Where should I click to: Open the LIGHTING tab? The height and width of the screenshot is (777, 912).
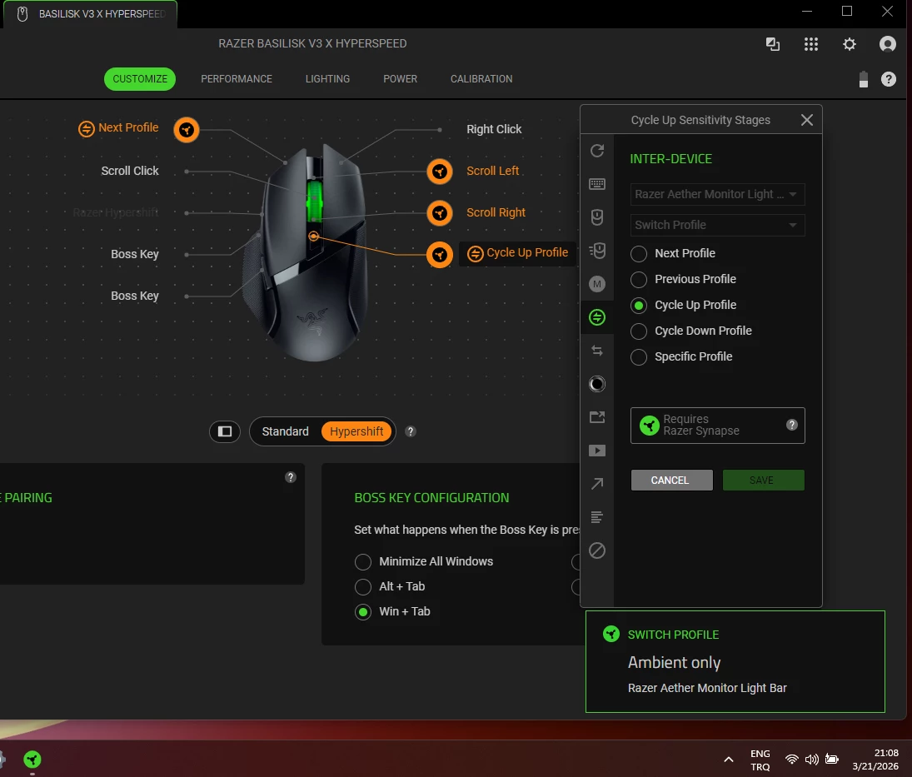coord(327,79)
